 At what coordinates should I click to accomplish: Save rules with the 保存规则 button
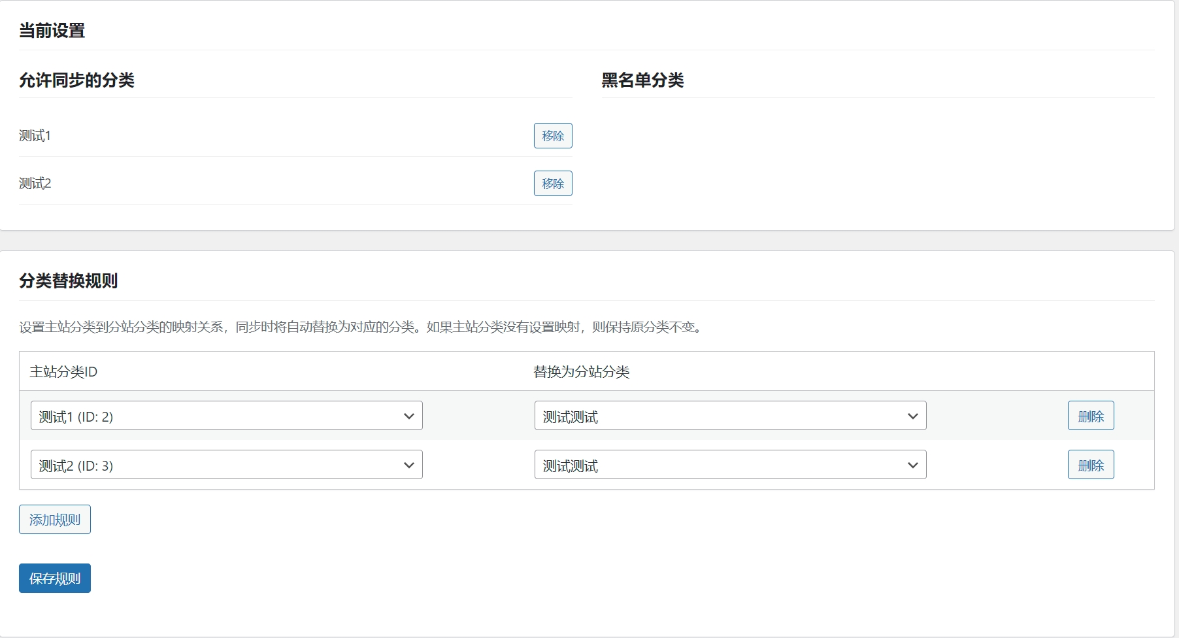point(55,579)
